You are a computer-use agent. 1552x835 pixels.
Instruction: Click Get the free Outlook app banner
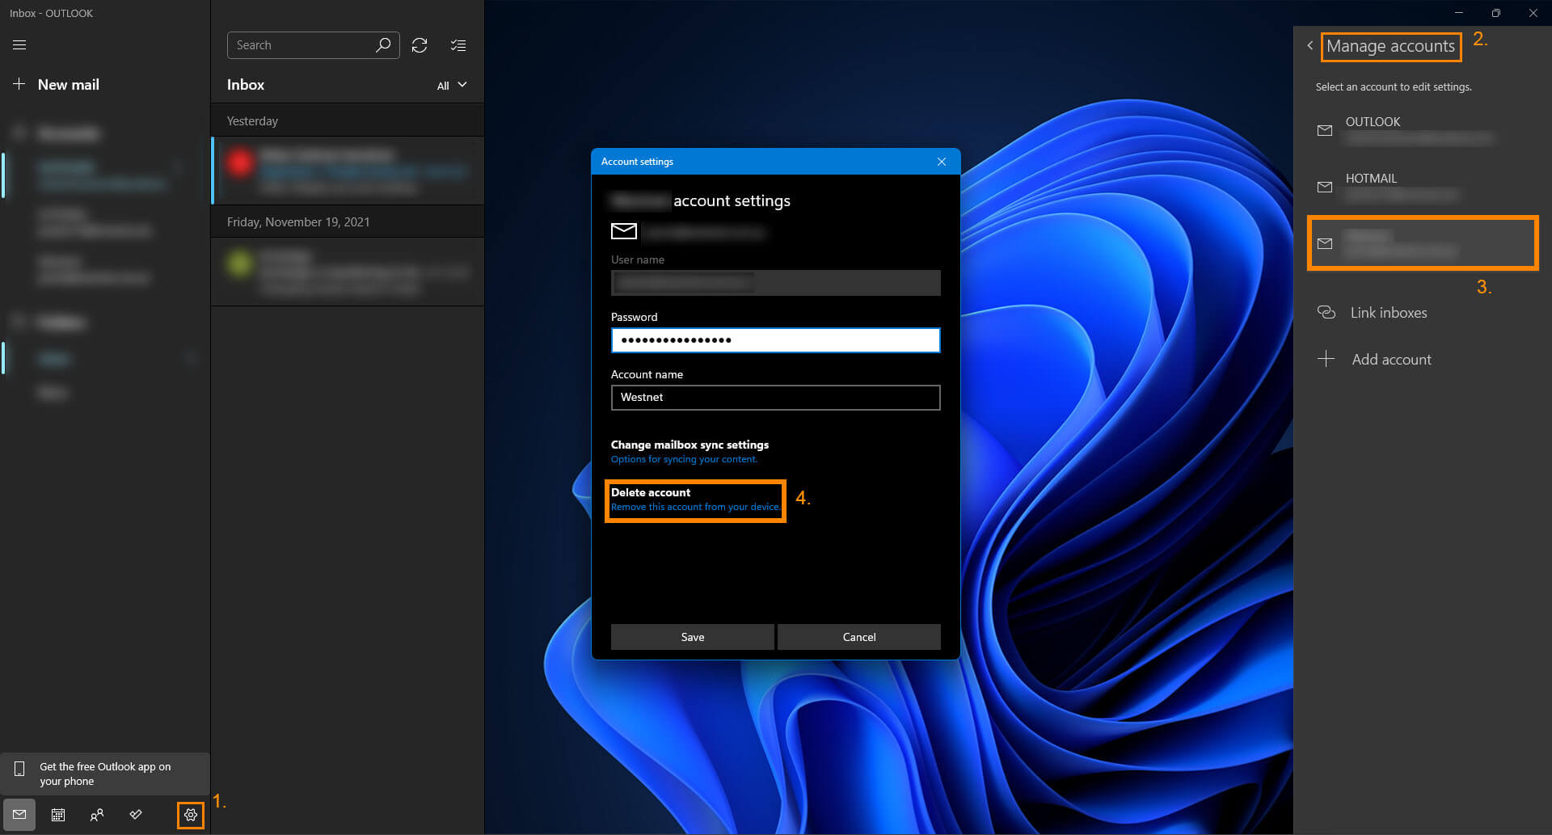(105, 774)
